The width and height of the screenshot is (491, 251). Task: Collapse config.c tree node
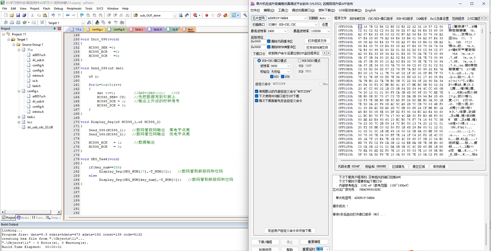[x=19, y=91]
